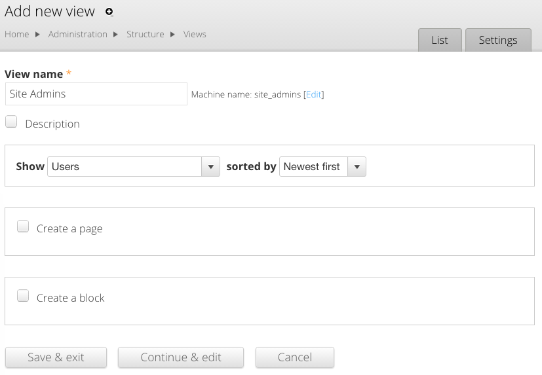Enable the Create a block checkbox
Viewport: 542px width, 375px height.
tap(23, 296)
